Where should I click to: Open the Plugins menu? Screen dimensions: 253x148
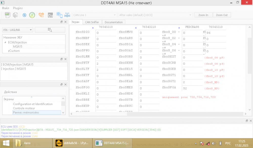point(18,8)
